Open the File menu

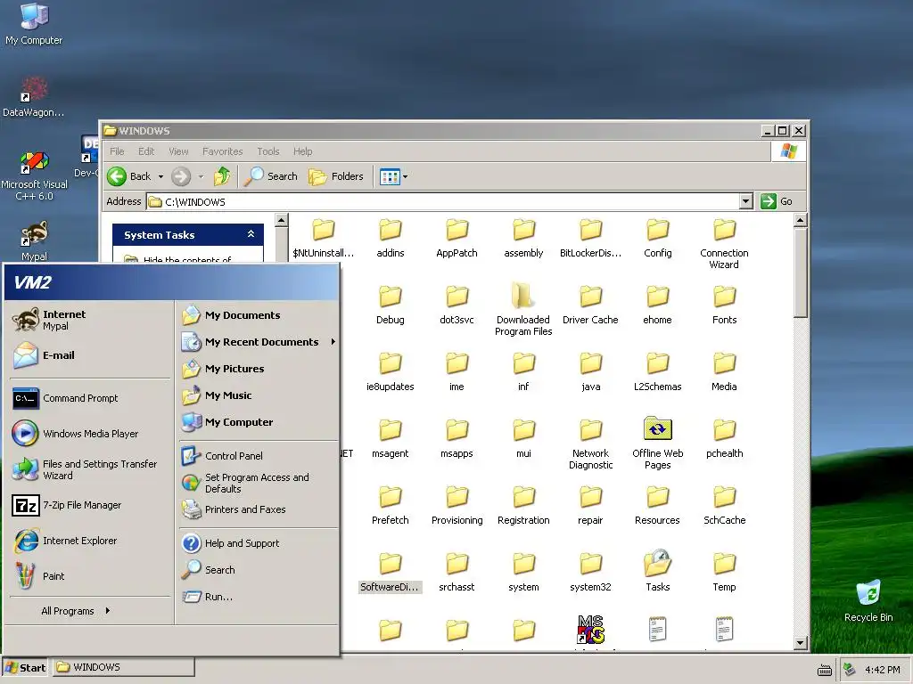pyautogui.click(x=117, y=151)
